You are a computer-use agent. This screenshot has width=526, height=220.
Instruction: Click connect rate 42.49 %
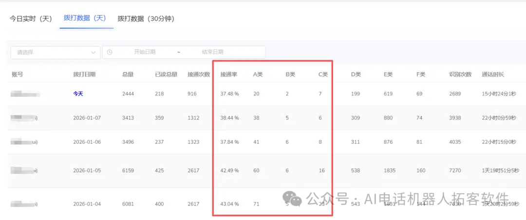point(229,171)
